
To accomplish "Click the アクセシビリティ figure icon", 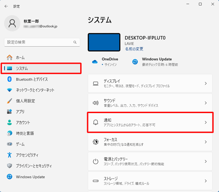I will tap(10, 155).
